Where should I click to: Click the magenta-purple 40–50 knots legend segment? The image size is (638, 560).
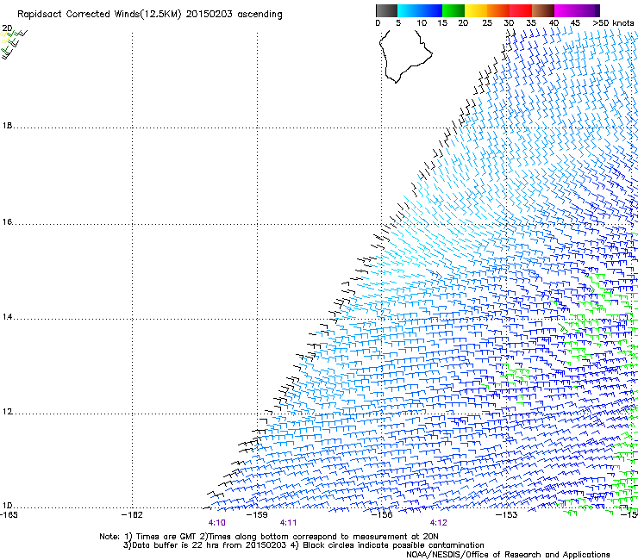[577, 10]
